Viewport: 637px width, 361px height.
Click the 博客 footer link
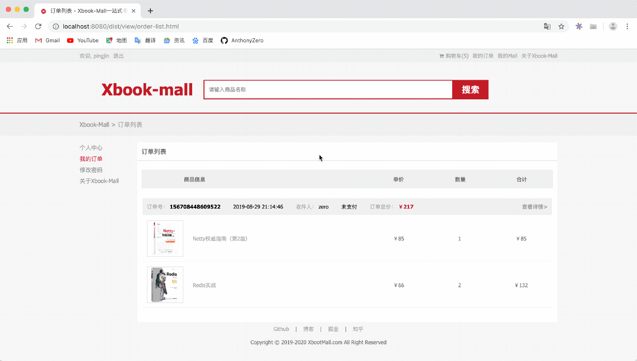(308, 329)
